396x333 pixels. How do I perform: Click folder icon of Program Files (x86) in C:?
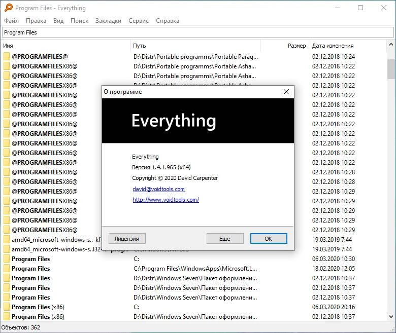pyautogui.click(x=7, y=307)
